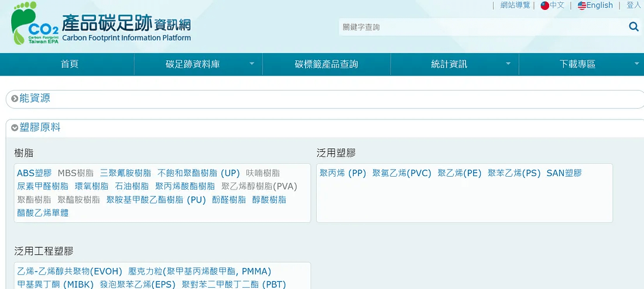Viewport: 644px width, 289px height.
Task: Open 醇酸樹脂 link
Action: [269, 200]
